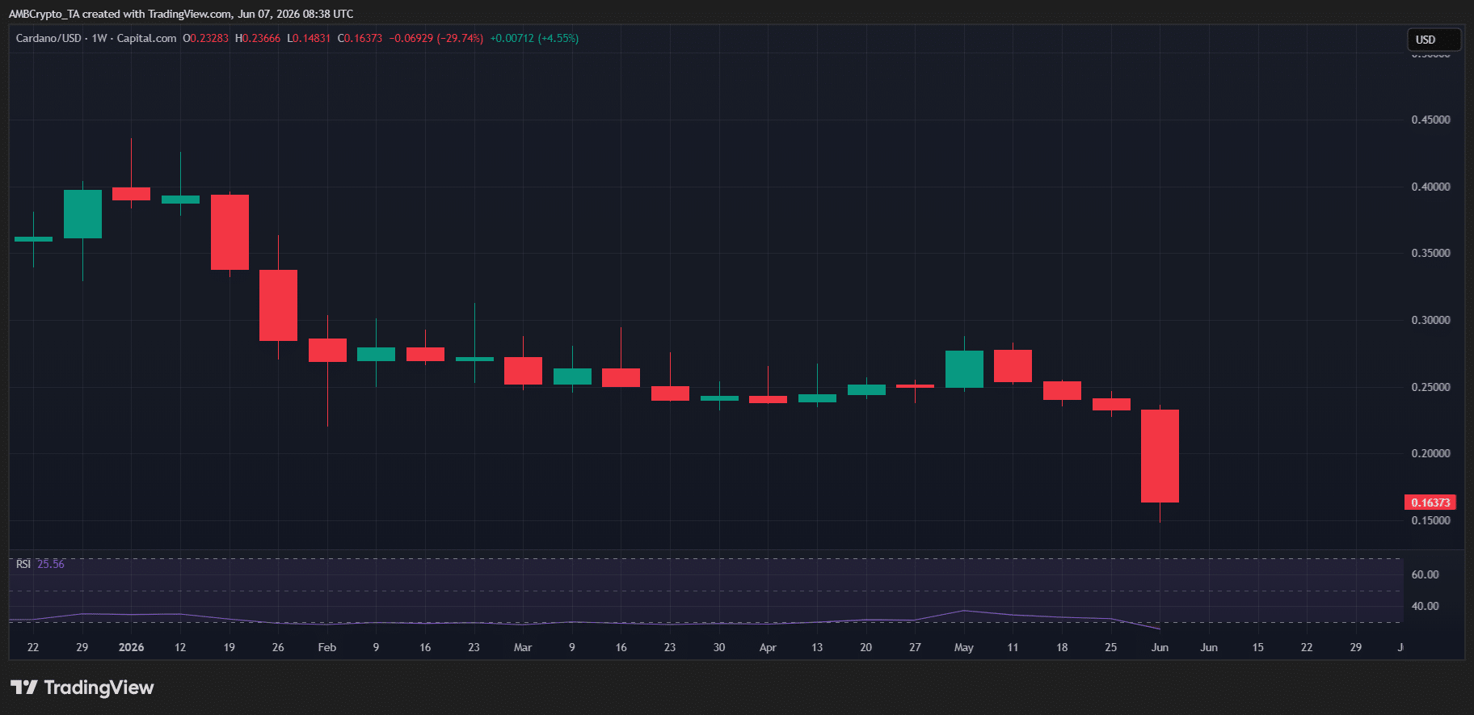Image resolution: width=1474 pixels, height=715 pixels.
Task: Click the TradingView logo icon
Action: coord(24,688)
